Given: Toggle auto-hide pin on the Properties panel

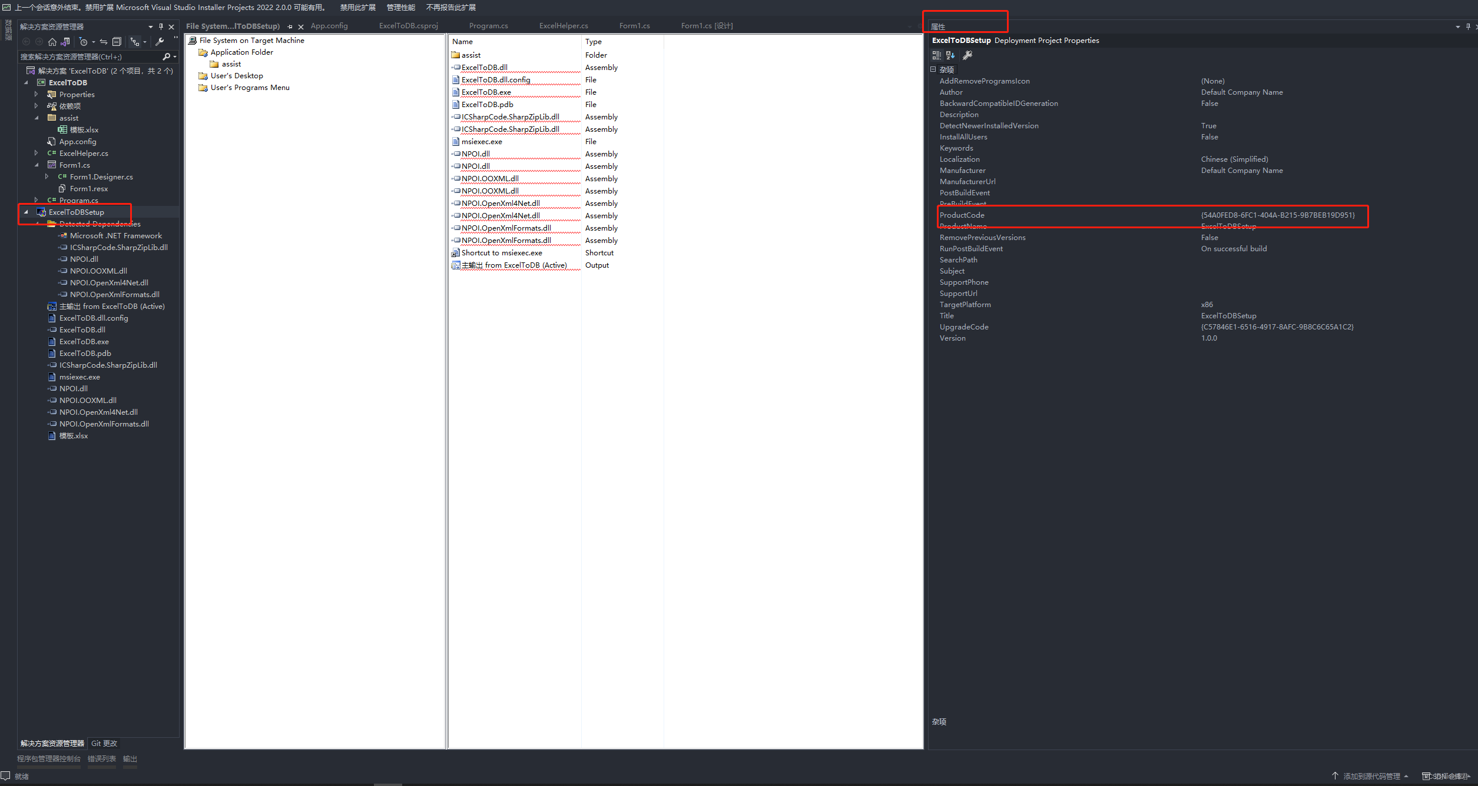Looking at the screenshot, I should 1468,26.
